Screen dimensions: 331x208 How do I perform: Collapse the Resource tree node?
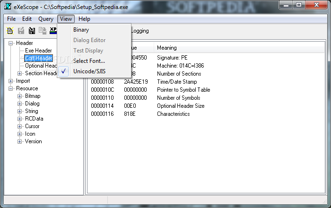(x=10, y=88)
